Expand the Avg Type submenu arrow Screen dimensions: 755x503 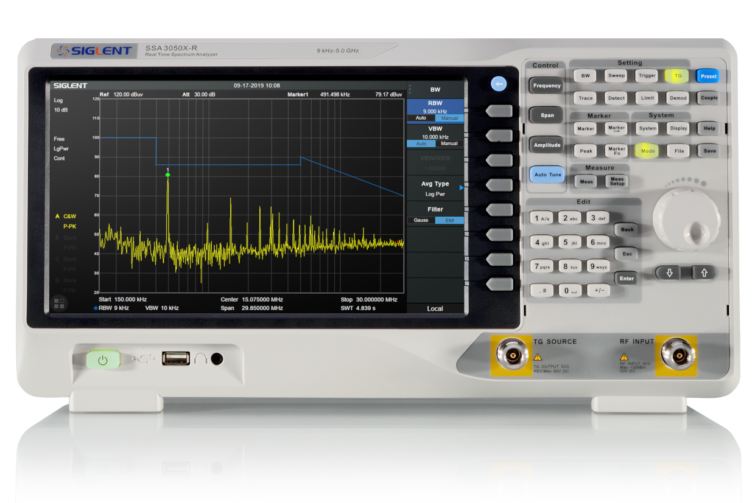(462, 188)
